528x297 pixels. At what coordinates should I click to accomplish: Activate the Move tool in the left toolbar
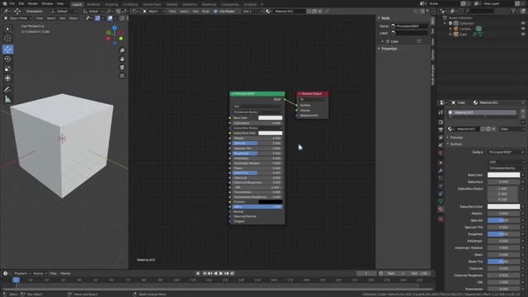7,49
